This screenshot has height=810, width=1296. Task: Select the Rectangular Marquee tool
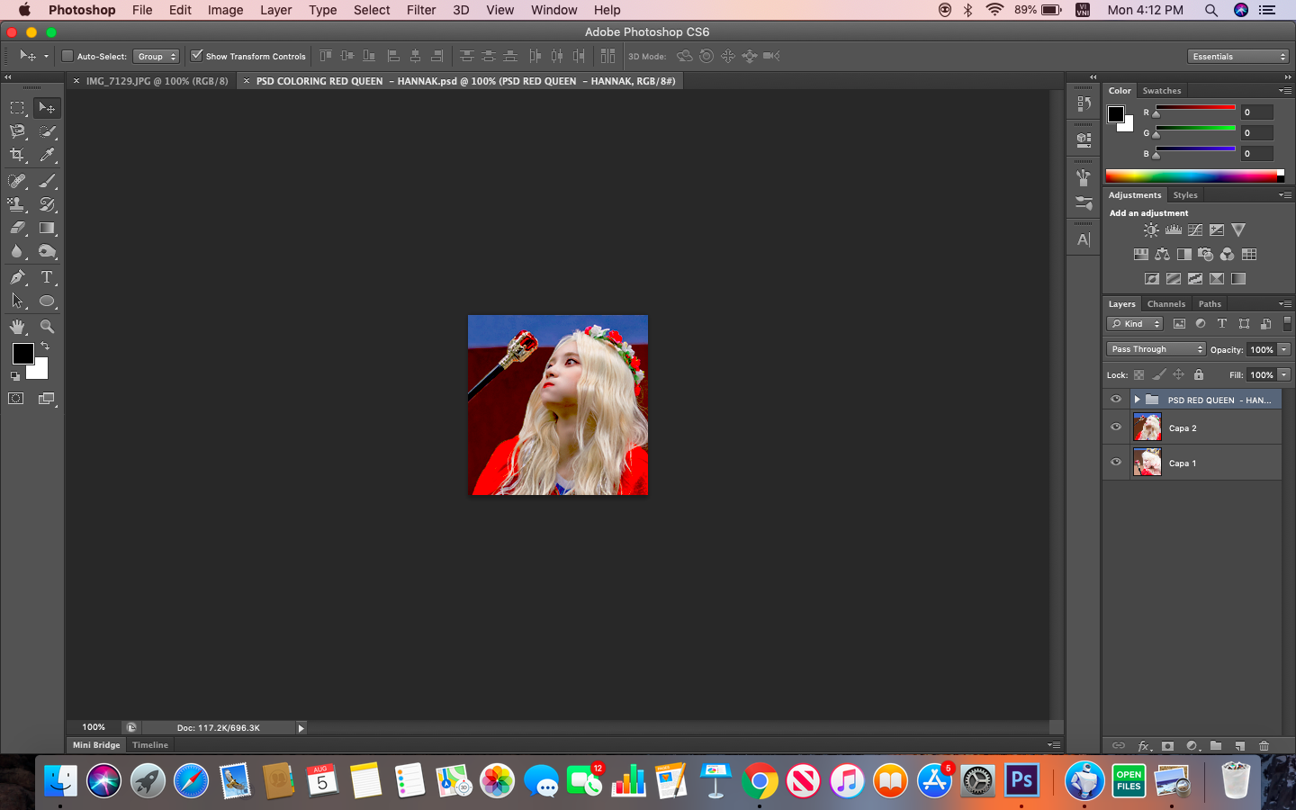point(17,108)
